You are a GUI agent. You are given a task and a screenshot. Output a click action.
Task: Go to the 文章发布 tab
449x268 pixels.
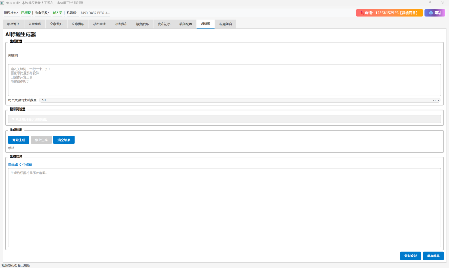pos(56,24)
